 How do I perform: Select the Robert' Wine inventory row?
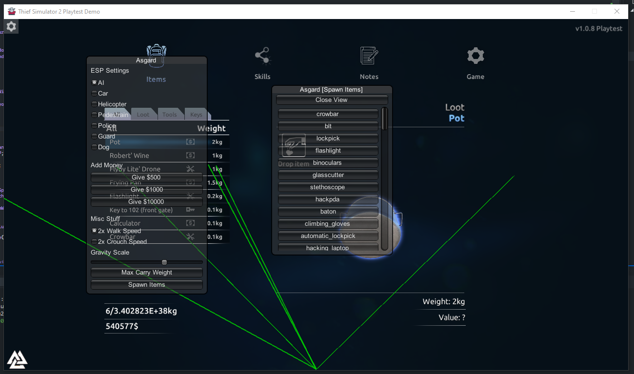tap(167, 156)
